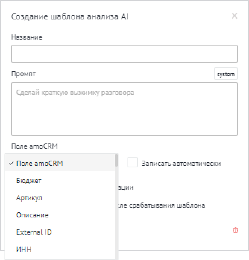
Task: Click the Создание шаблона анализа AI title
Action: (70, 16)
